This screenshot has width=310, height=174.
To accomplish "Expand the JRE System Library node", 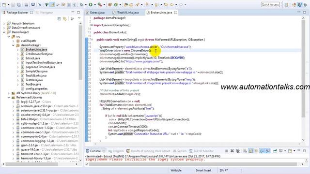I will (x=9, y=93).
